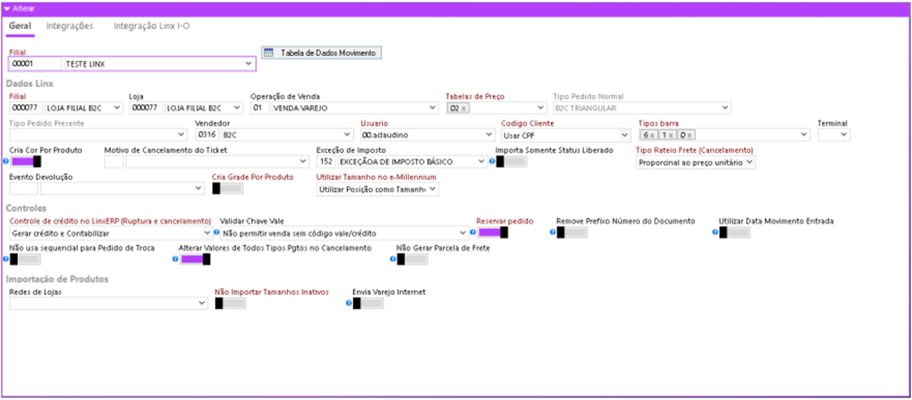912x400 pixels.
Task: Toggle Não usa sequencial para Pedido de Troca
Action: [x=26, y=259]
